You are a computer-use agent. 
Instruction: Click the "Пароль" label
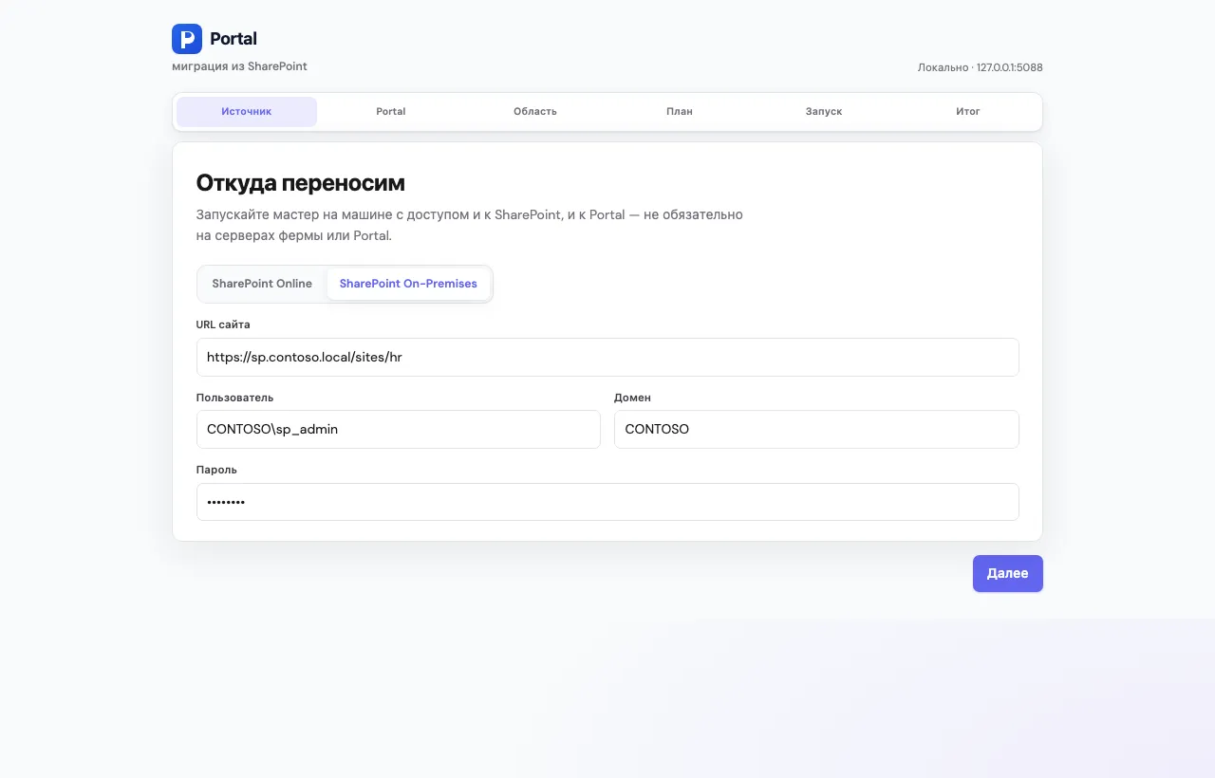216,470
